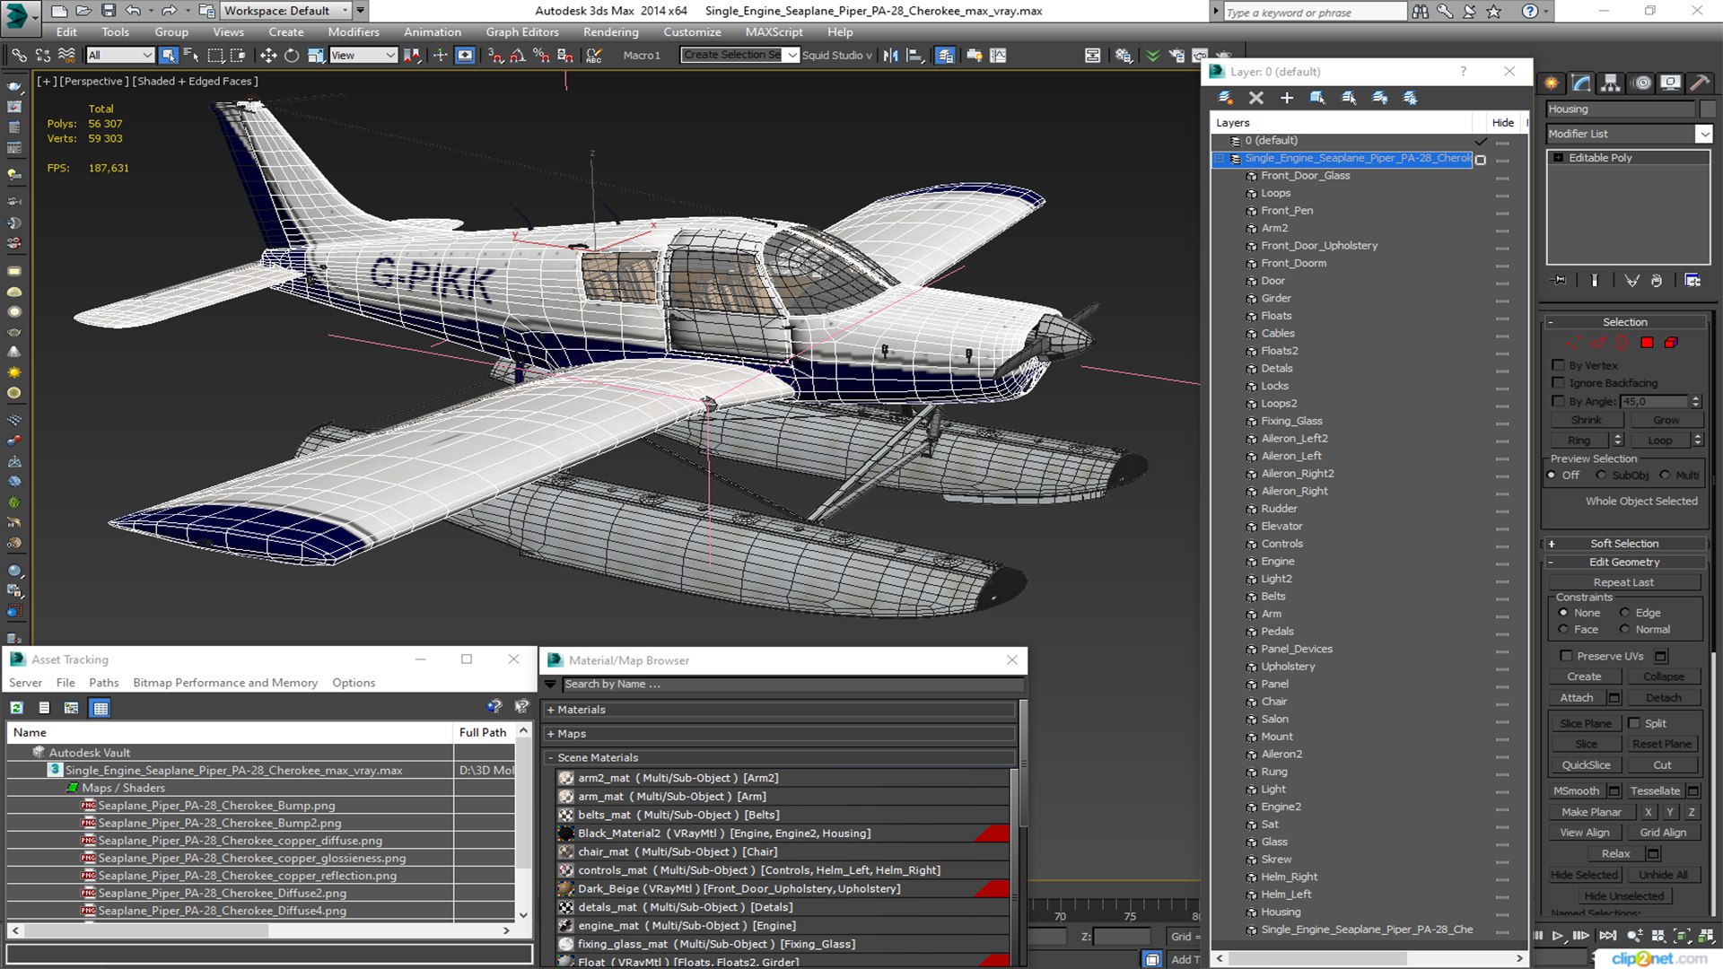Select chair_mat material in Scene Materials
This screenshot has height=969, width=1723.
782,851
